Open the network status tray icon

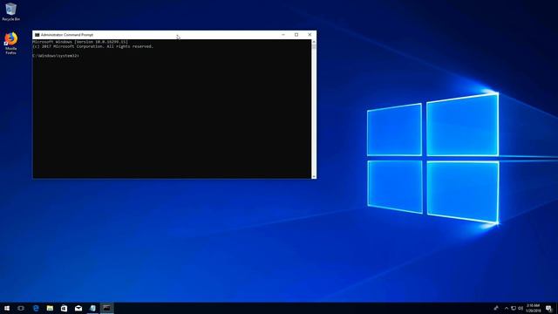pyautogui.click(x=514, y=308)
